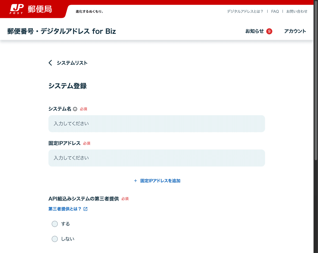Click the red notification badge showing 9
Screen dimensions: 318x253
click(269, 31)
